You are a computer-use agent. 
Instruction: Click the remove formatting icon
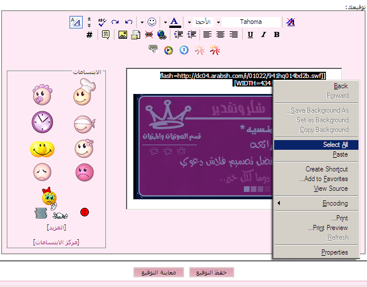[291, 22]
